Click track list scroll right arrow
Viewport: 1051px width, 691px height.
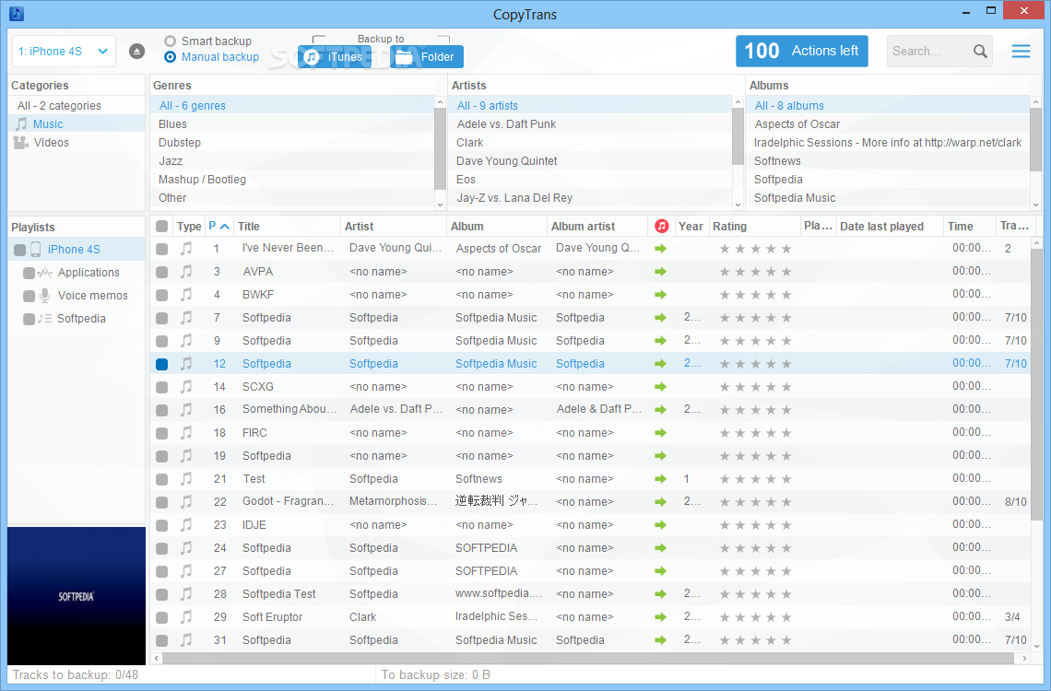[x=1024, y=658]
